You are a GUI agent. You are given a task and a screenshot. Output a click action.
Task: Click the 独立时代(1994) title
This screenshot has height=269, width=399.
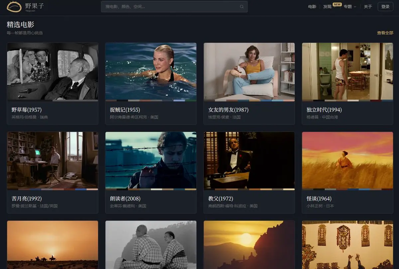pyautogui.click(x=324, y=110)
